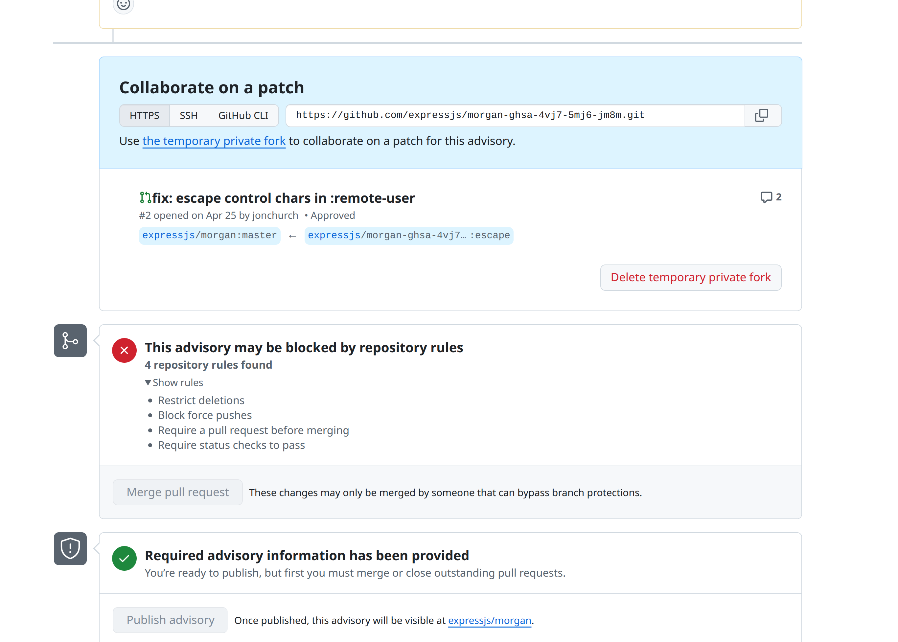Open the expressjs/morgan repository link

(490, 620)
